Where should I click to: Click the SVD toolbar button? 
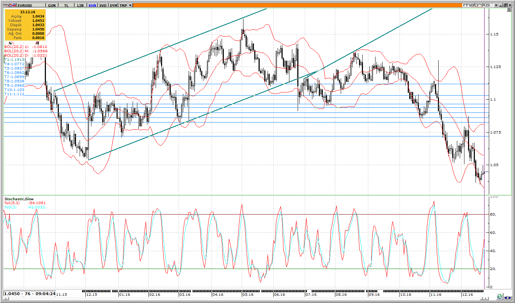[x=103, y=5]
